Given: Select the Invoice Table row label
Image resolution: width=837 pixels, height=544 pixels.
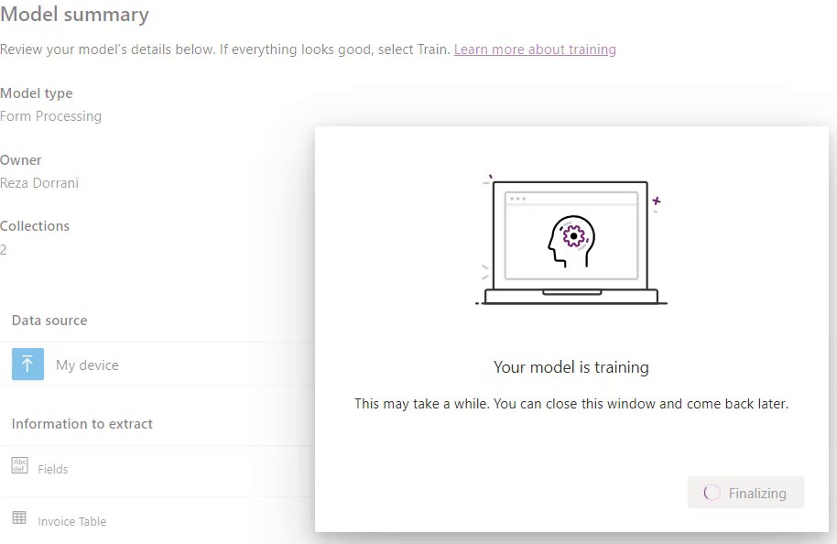Looking at the screenshot, I should coord(72,522).
